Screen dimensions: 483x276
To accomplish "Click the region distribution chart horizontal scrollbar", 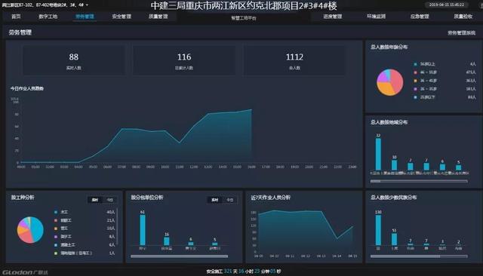I will coord(419,181).
